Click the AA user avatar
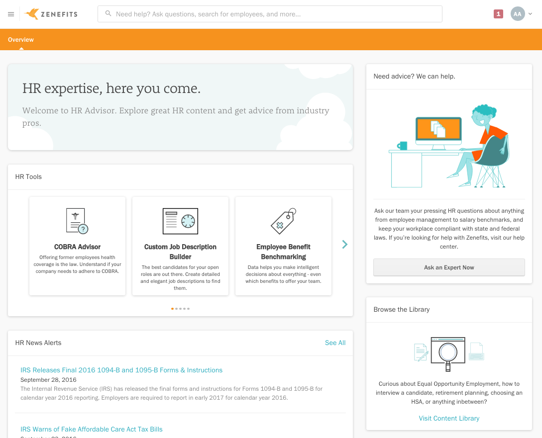This screenshot has height=438, width=542. click(x=518, y=14)
